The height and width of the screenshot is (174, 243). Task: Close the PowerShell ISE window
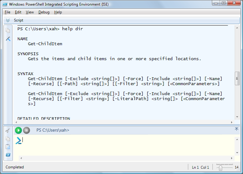tap(234, 3)
